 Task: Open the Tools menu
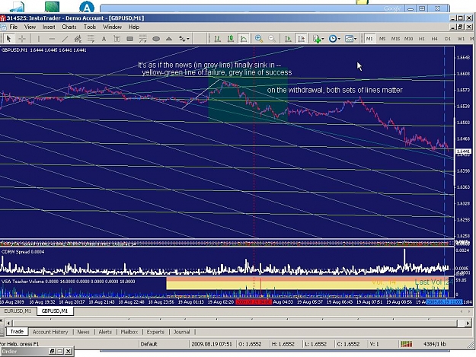(x=90, y=27)
